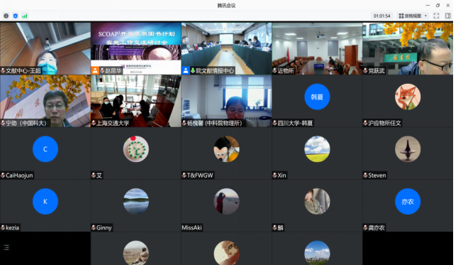
Task: Click the meeting timer 01:01:54
Action: click(381, 16)
